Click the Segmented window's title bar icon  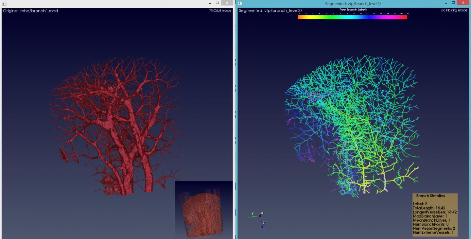240,3
